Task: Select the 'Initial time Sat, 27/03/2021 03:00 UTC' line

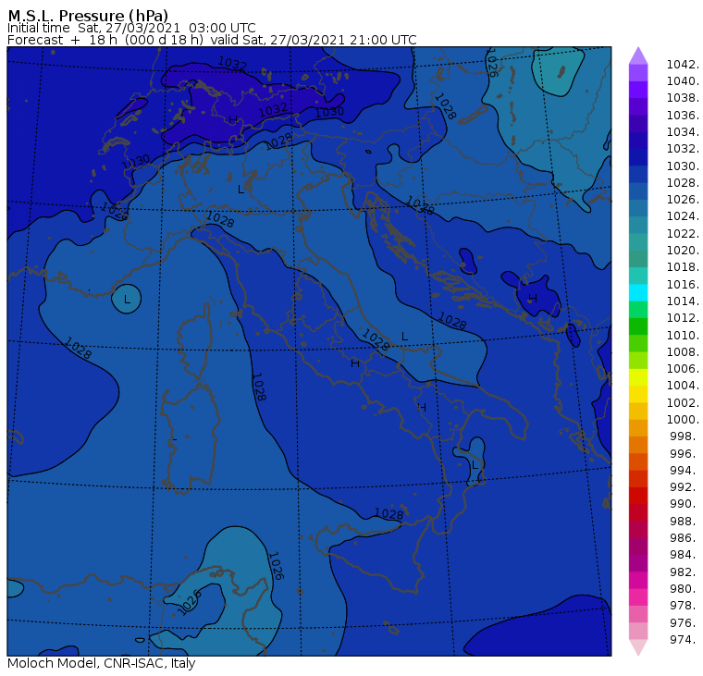Action: click(x=131, y=28)
